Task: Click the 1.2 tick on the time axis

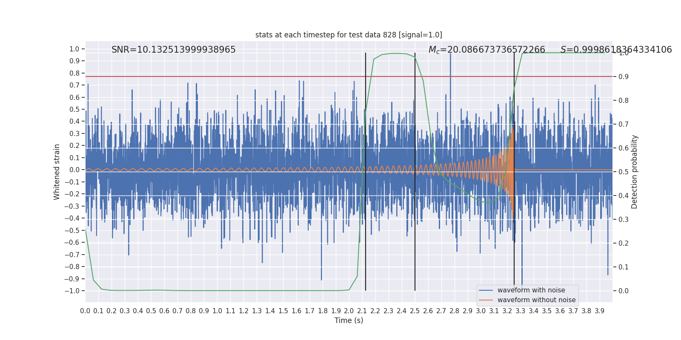Action: (243, 311)
